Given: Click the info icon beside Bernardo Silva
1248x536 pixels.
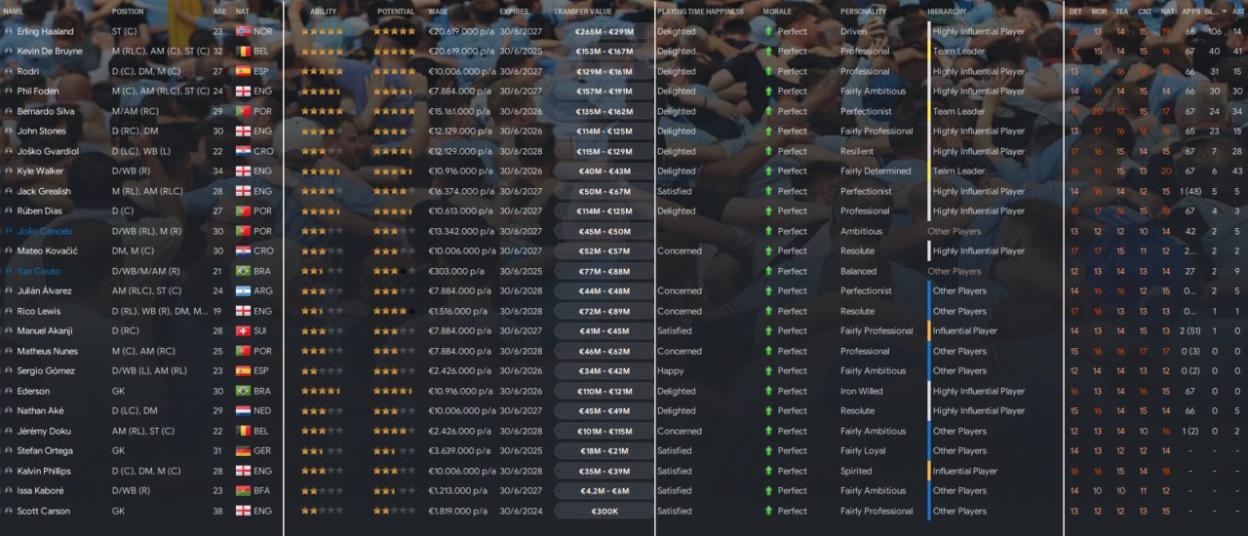Looking at the screenshot, I should (x=9, y=111).
